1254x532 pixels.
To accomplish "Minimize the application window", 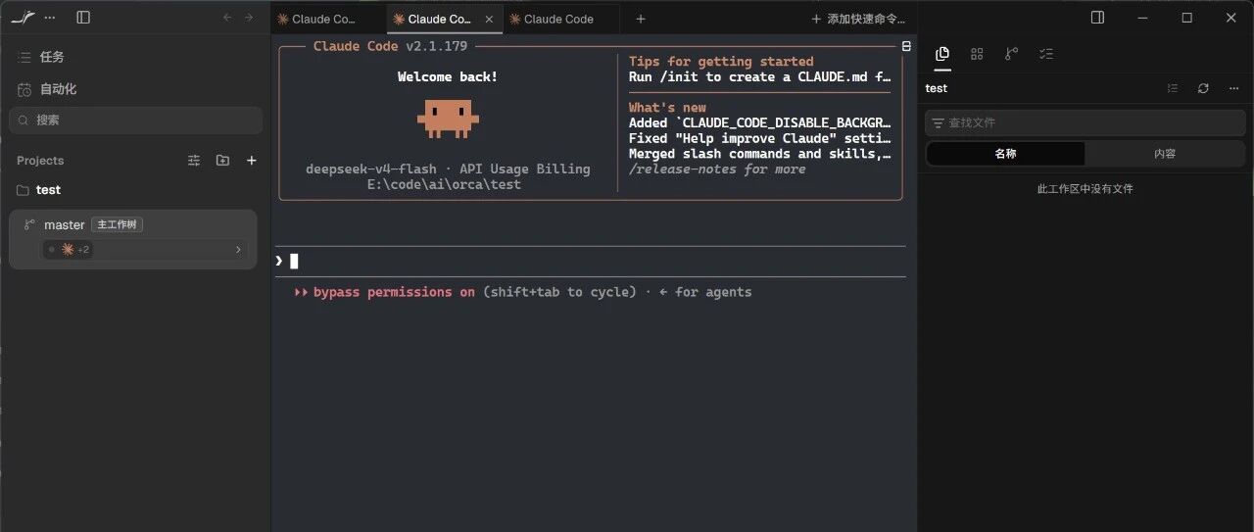I will tap(1143, 18).
